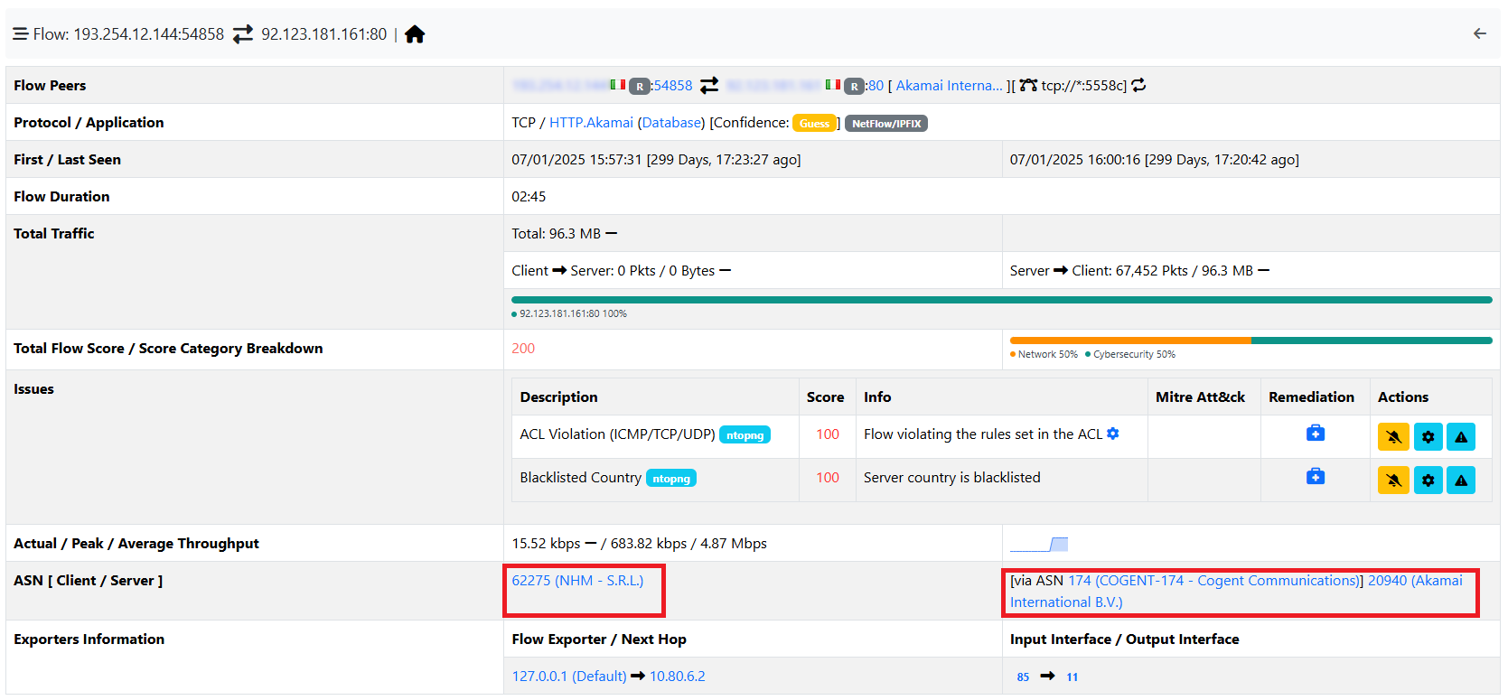Click the ACL rules gear icon in Info
This screenshot has width=1508, height=700.
[x=1113, y=434]
